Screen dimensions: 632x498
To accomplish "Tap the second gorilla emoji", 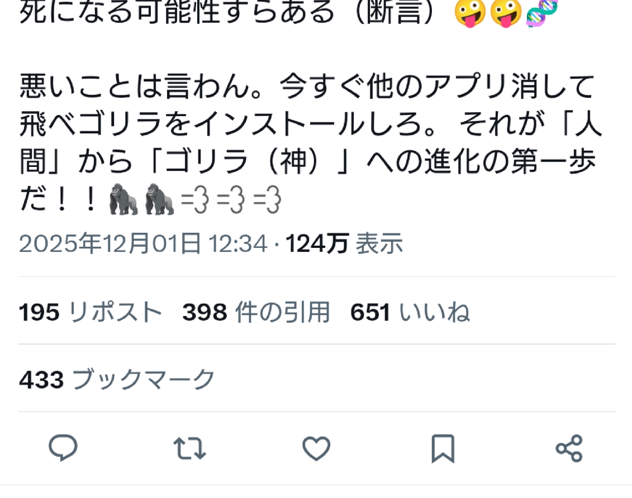I will click(x=160, y=199).
